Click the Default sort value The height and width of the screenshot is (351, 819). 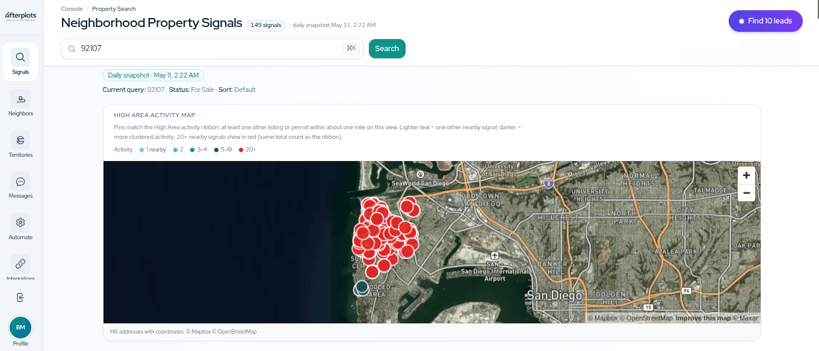tap(245, 90)
